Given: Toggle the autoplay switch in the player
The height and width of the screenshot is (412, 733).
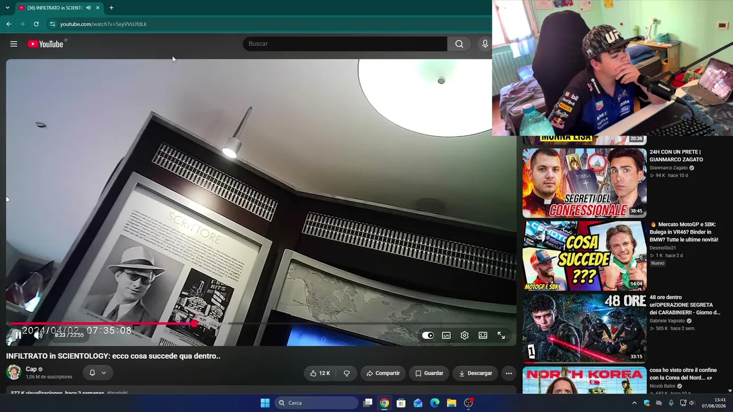Looking at the screenshot, I should click(x=428, y=335).
